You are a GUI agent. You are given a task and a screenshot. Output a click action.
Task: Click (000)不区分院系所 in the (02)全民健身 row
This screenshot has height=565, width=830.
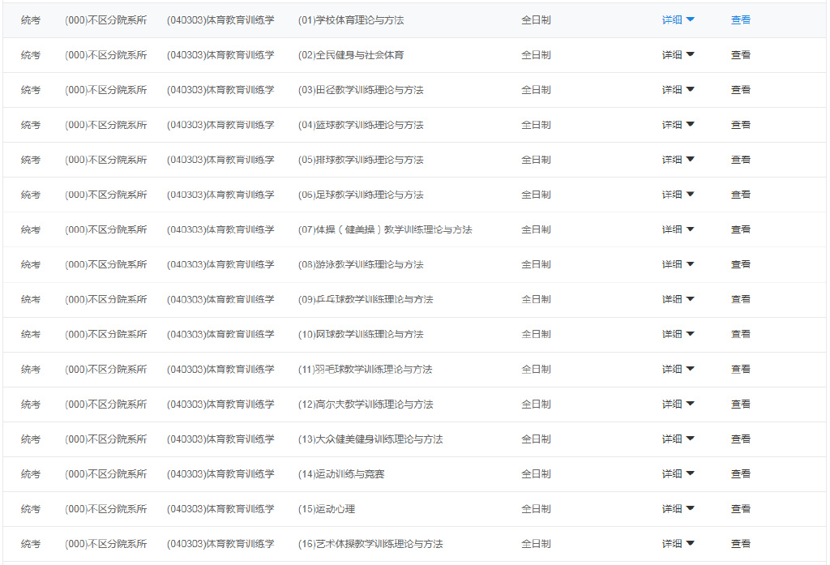(x=106, y=55)
